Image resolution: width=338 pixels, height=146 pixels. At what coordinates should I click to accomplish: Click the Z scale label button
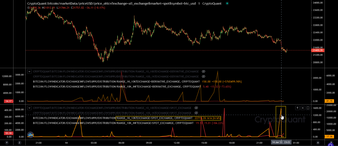[x=19, y=143]
